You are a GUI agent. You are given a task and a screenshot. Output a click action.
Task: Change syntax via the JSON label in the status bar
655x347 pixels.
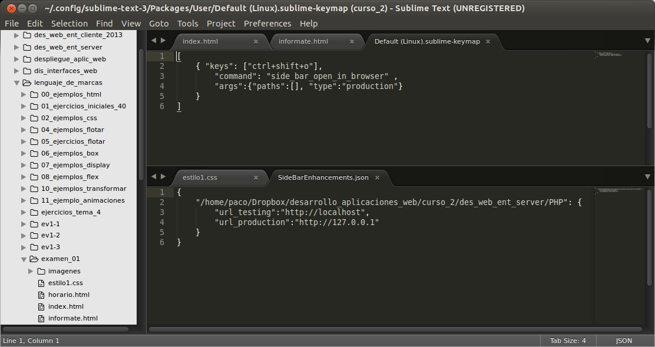point(623,341)
